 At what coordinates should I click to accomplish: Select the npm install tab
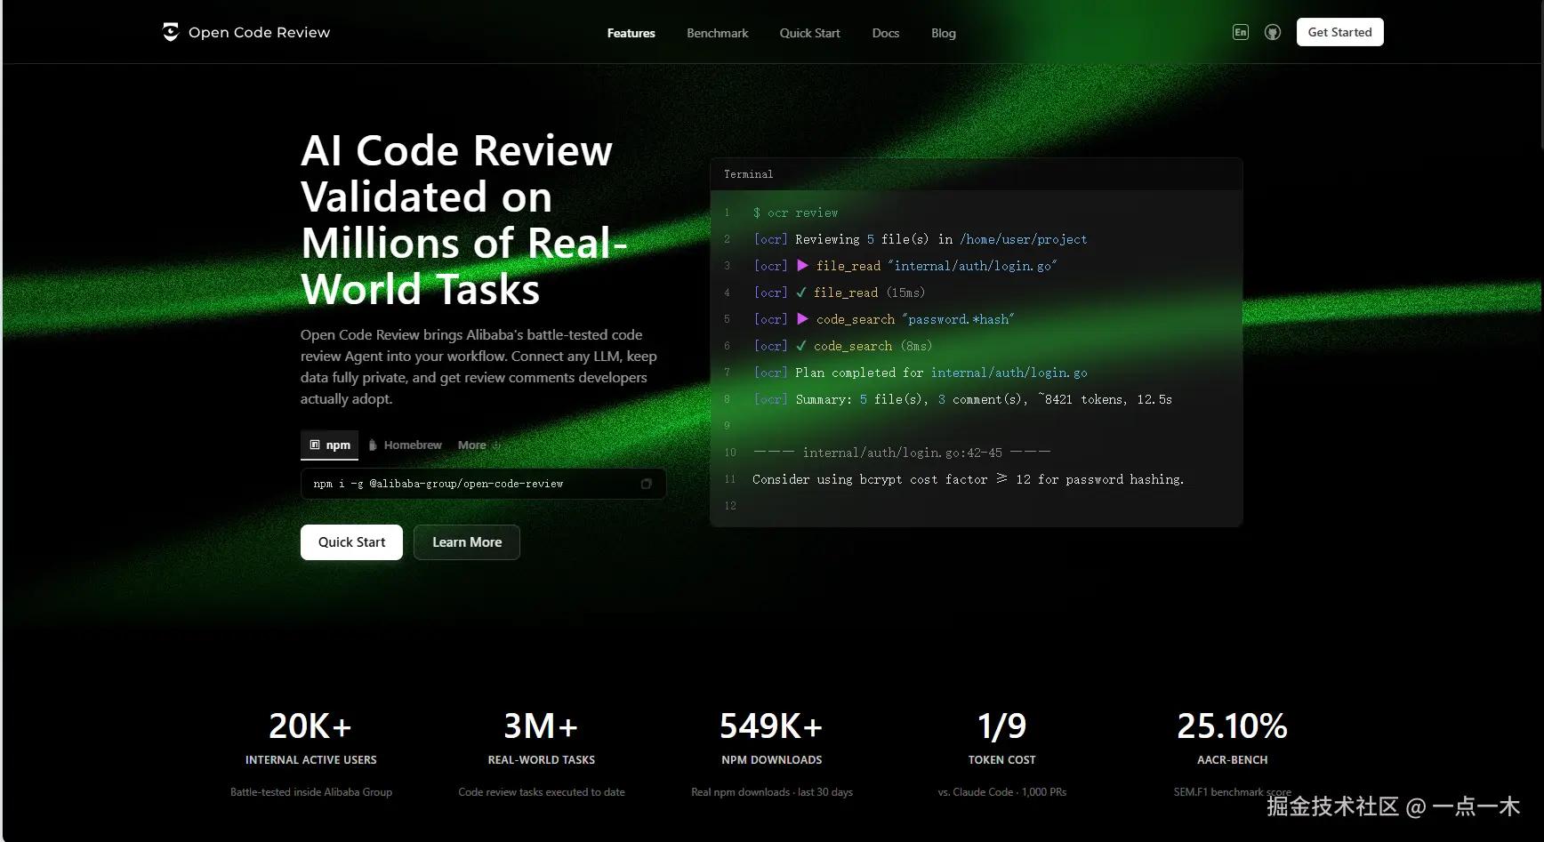330,445
